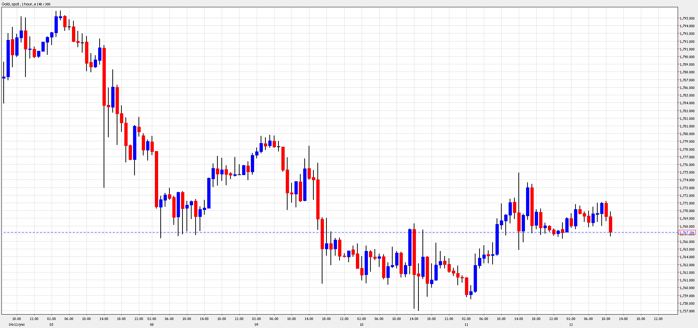Click the 02:00 time label above date 11

click(466, 319)
